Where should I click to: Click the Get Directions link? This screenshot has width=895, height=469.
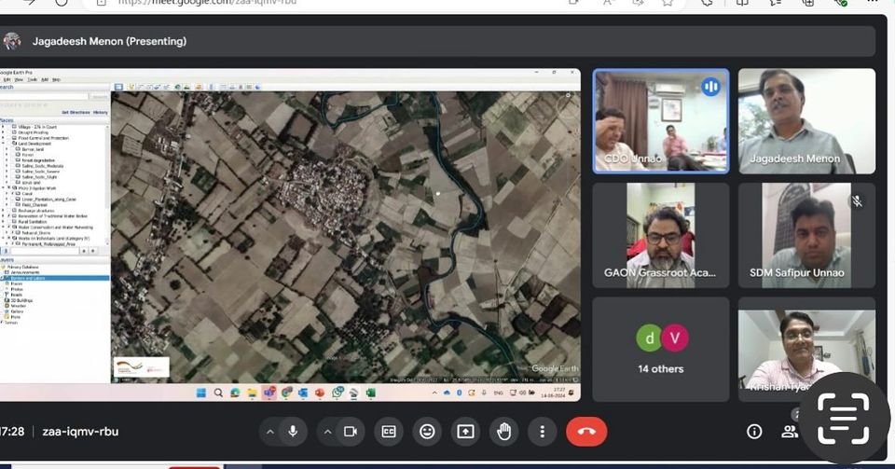pos(76,113)
